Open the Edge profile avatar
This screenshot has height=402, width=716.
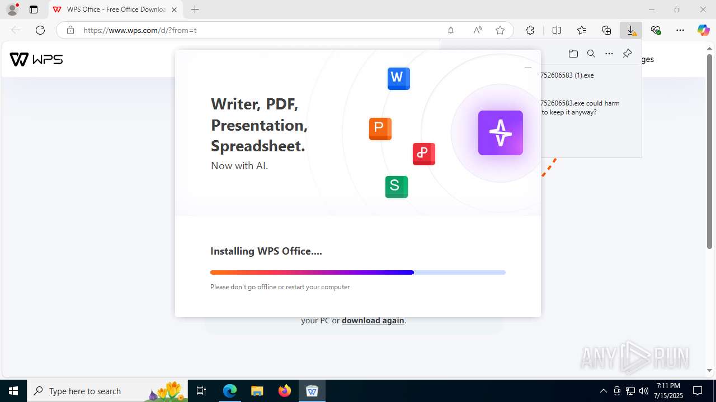[x=12, y=9]
